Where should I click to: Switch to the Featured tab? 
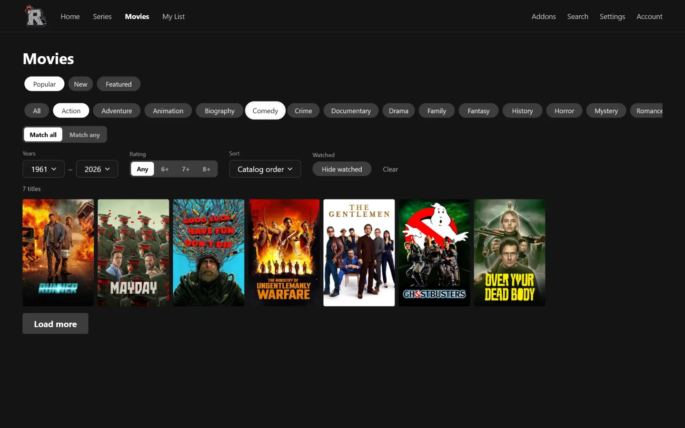119,84
